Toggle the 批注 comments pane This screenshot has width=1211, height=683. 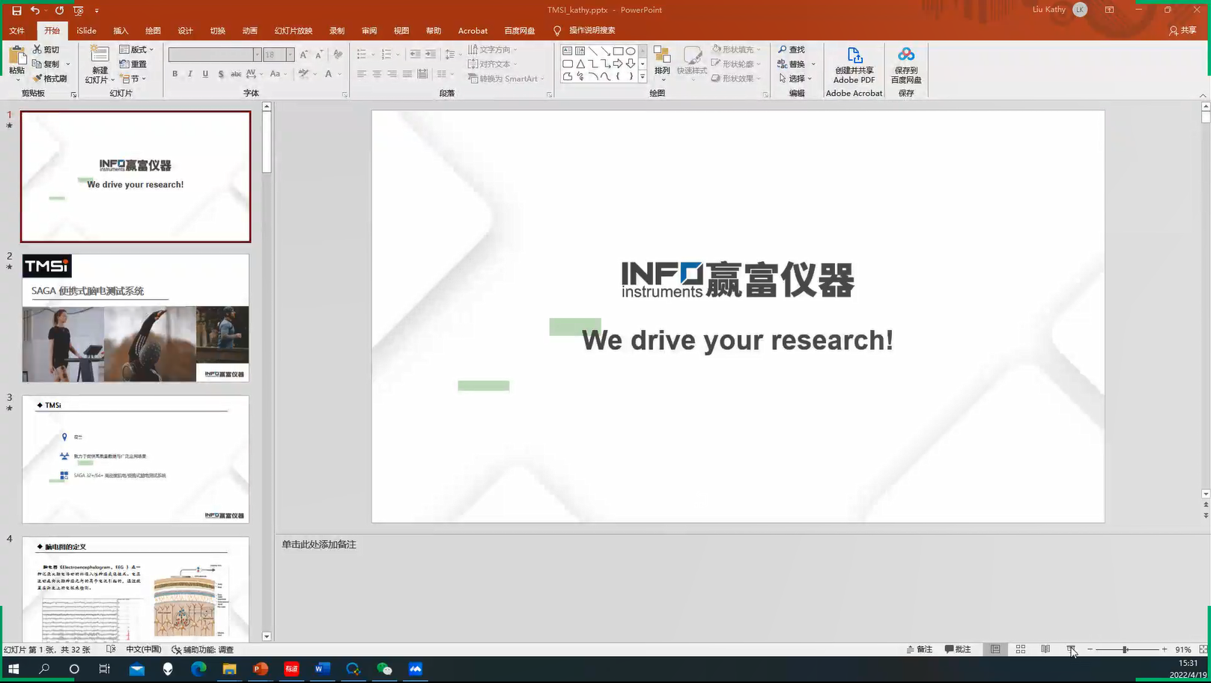(958, 649)
